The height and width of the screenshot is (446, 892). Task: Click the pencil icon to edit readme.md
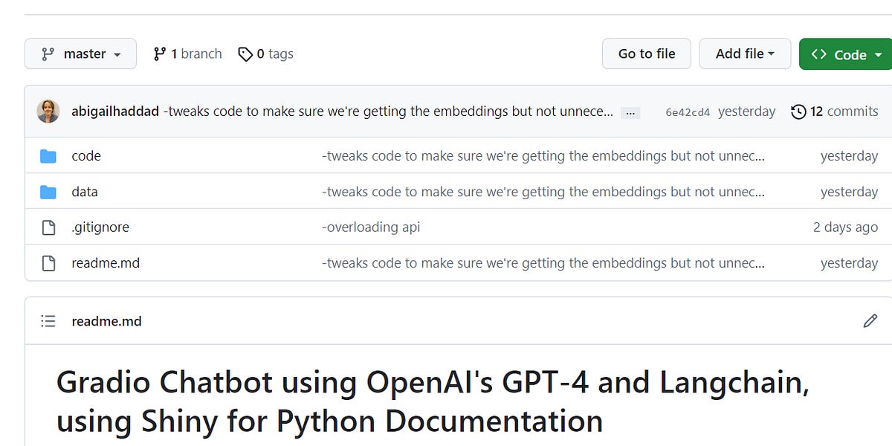coord(870,320)
